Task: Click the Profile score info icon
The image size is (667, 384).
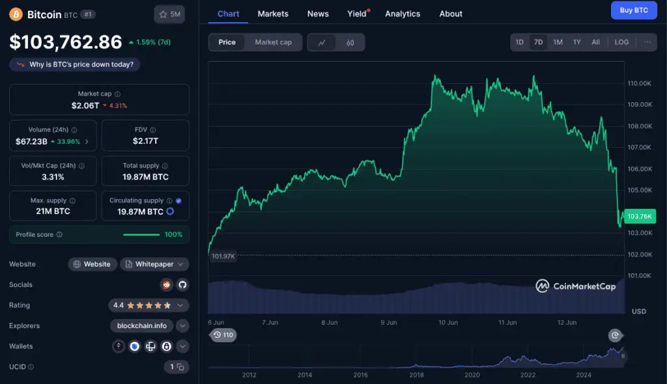Action: pos(59,235)
